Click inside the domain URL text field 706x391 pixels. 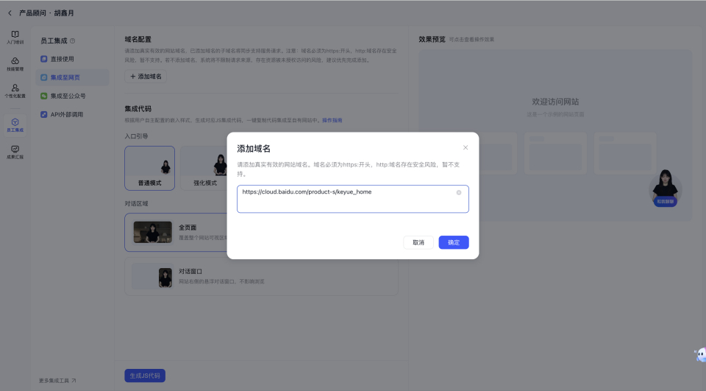(346, 202)
